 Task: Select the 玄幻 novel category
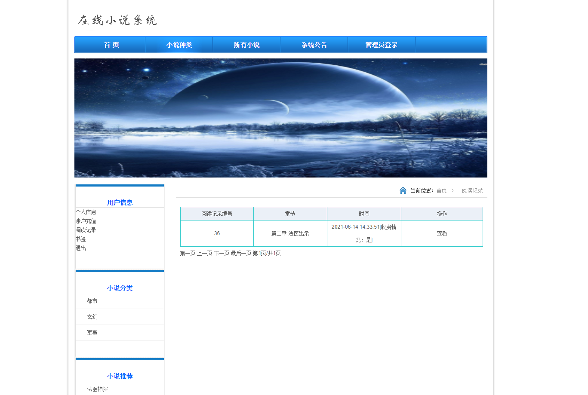(x=91, y=317)
